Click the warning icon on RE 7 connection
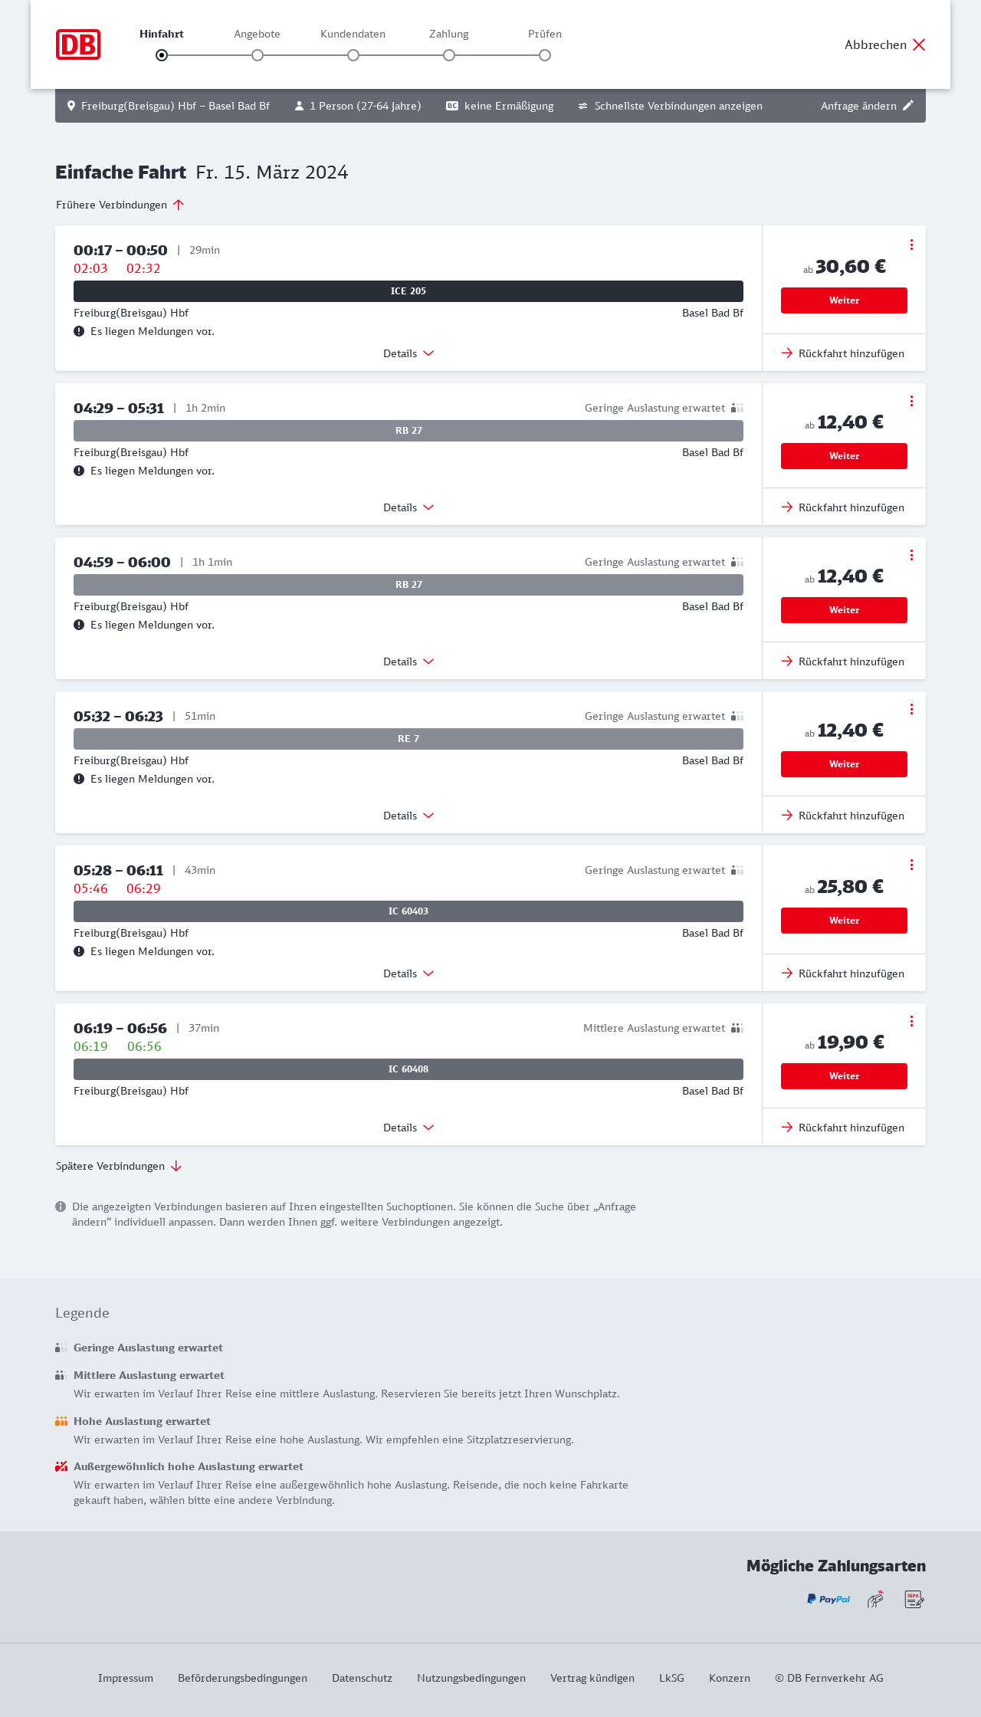 [x=79, y=779]
